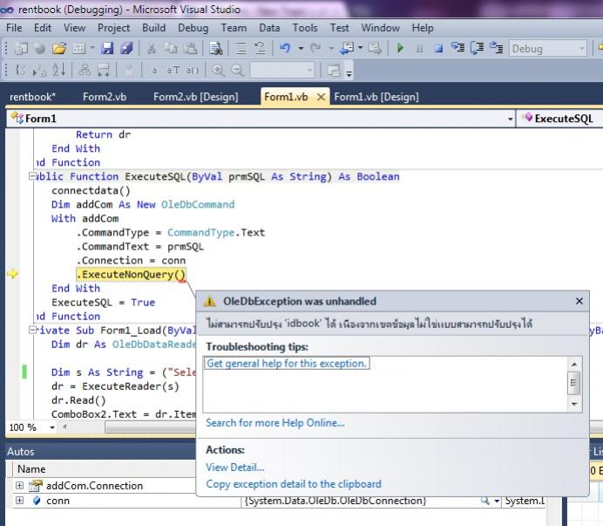Click the Open File folder icon

pos(59,49)
